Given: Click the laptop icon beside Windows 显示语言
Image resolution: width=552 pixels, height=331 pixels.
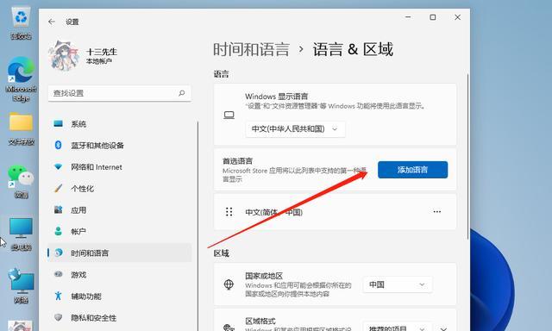Looking at the screenshot, I should click(x=229, y=115).
